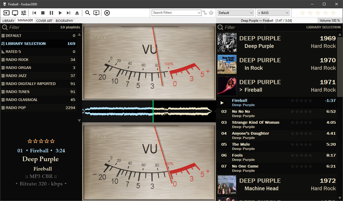Viewport: 343px width, 201px height.
Task: Select the LIBRARY SELECTION playlist
Action: point(38,44)
